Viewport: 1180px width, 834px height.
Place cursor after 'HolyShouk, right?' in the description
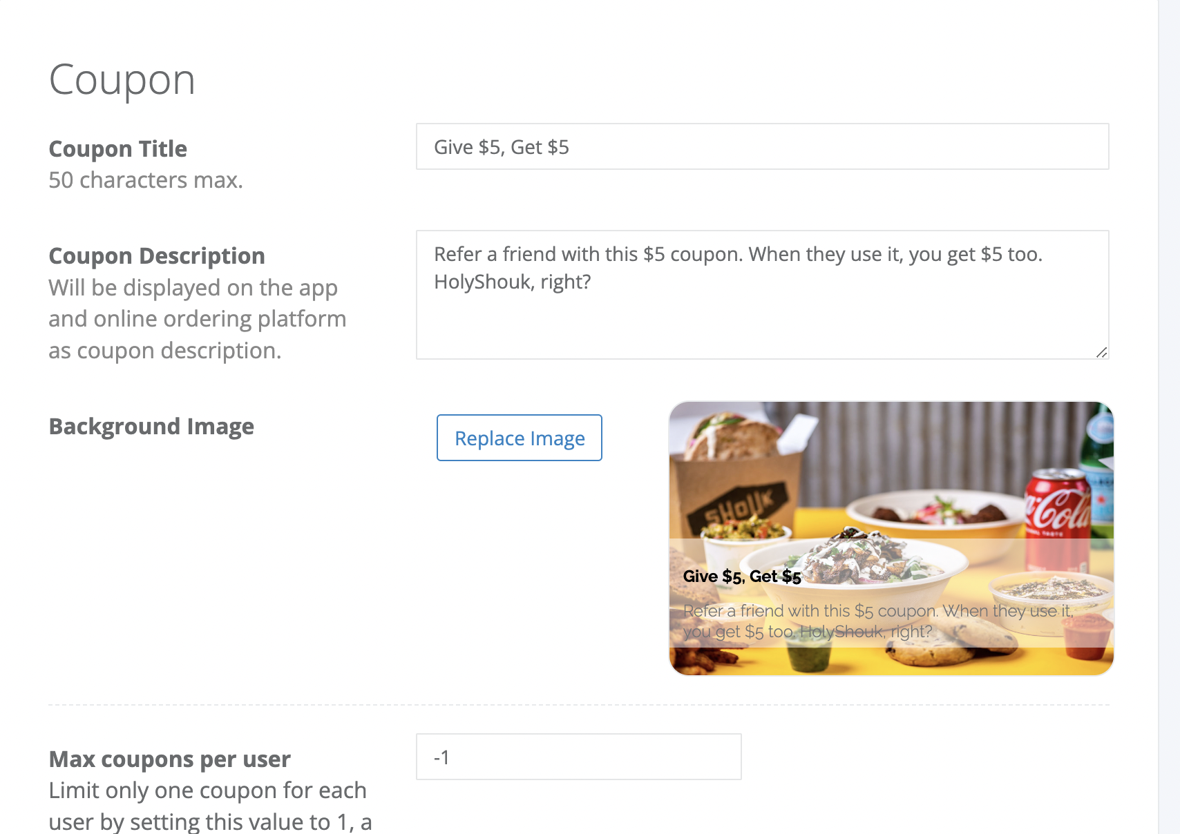tap(593, 282)
